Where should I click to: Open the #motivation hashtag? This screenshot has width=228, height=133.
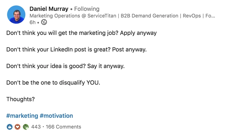click(56, 116)
